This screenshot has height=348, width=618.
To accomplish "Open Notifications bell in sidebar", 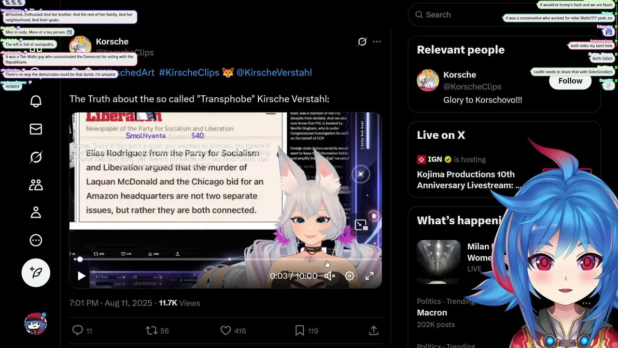I will (x=36, y=101).
